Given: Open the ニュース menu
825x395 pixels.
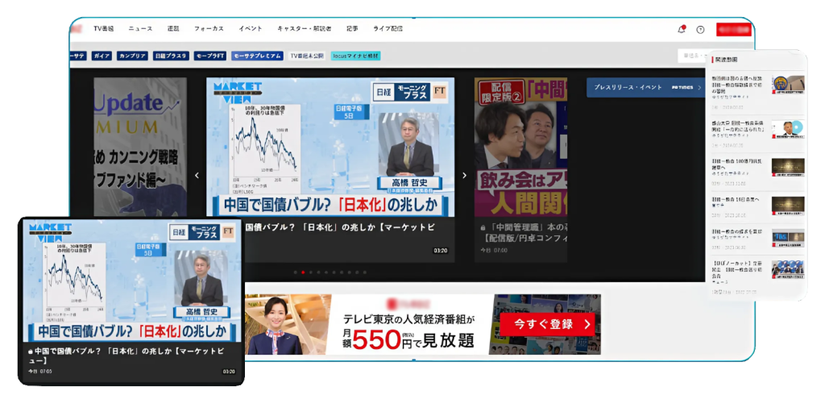Looking at the screenshot, I should coord(140,29).
